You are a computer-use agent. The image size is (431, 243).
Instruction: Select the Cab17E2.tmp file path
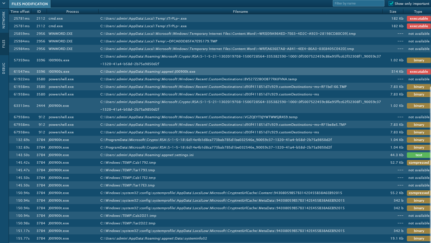pos(128,178)
